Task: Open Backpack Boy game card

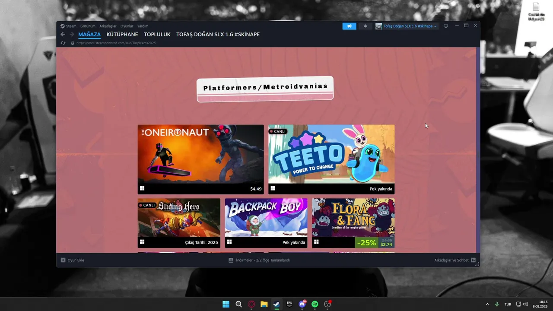Action: click(266, 223)
